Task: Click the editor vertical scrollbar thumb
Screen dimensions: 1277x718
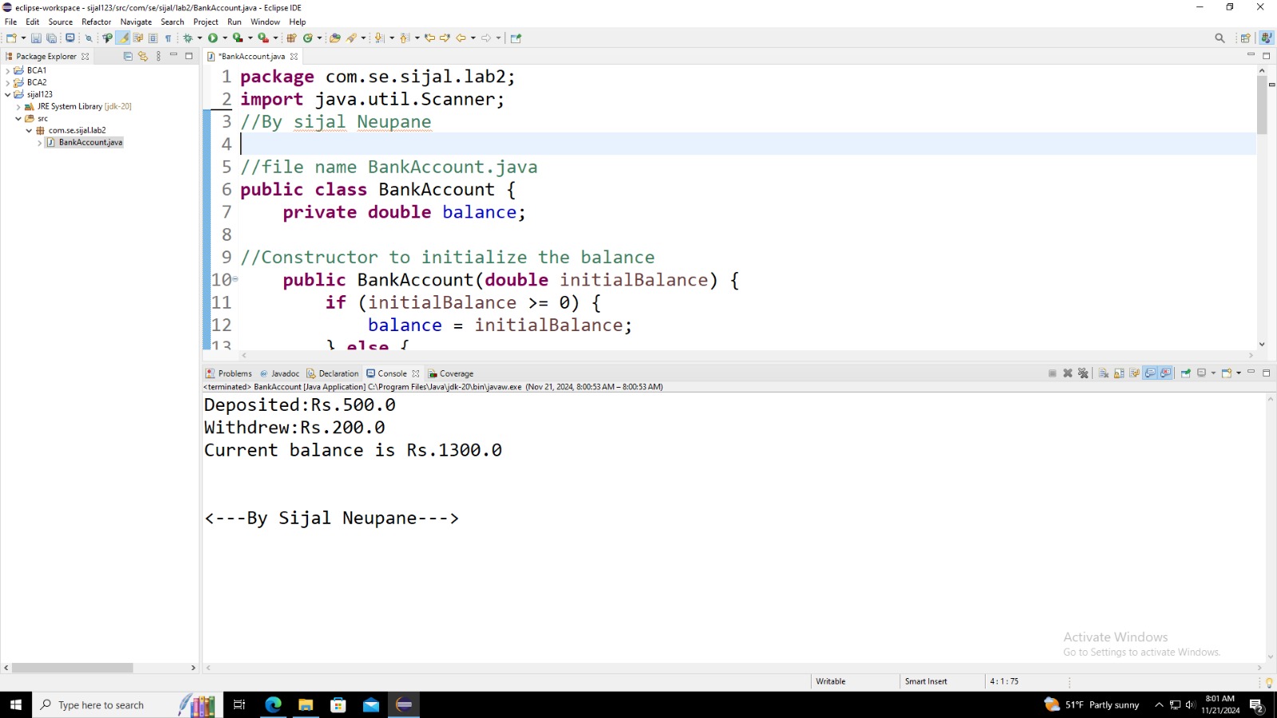Action: click(1262, 104)
